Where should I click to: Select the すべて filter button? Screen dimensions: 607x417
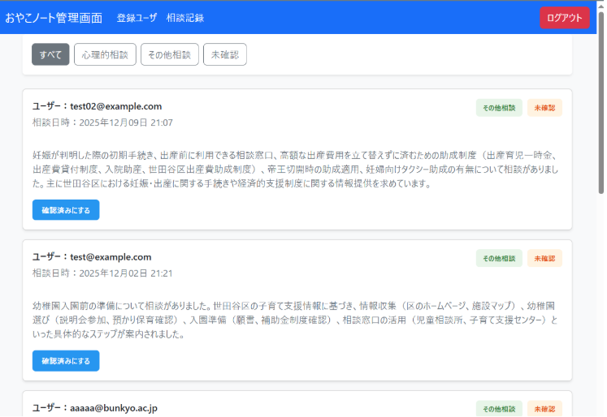(x=50, y=54)
